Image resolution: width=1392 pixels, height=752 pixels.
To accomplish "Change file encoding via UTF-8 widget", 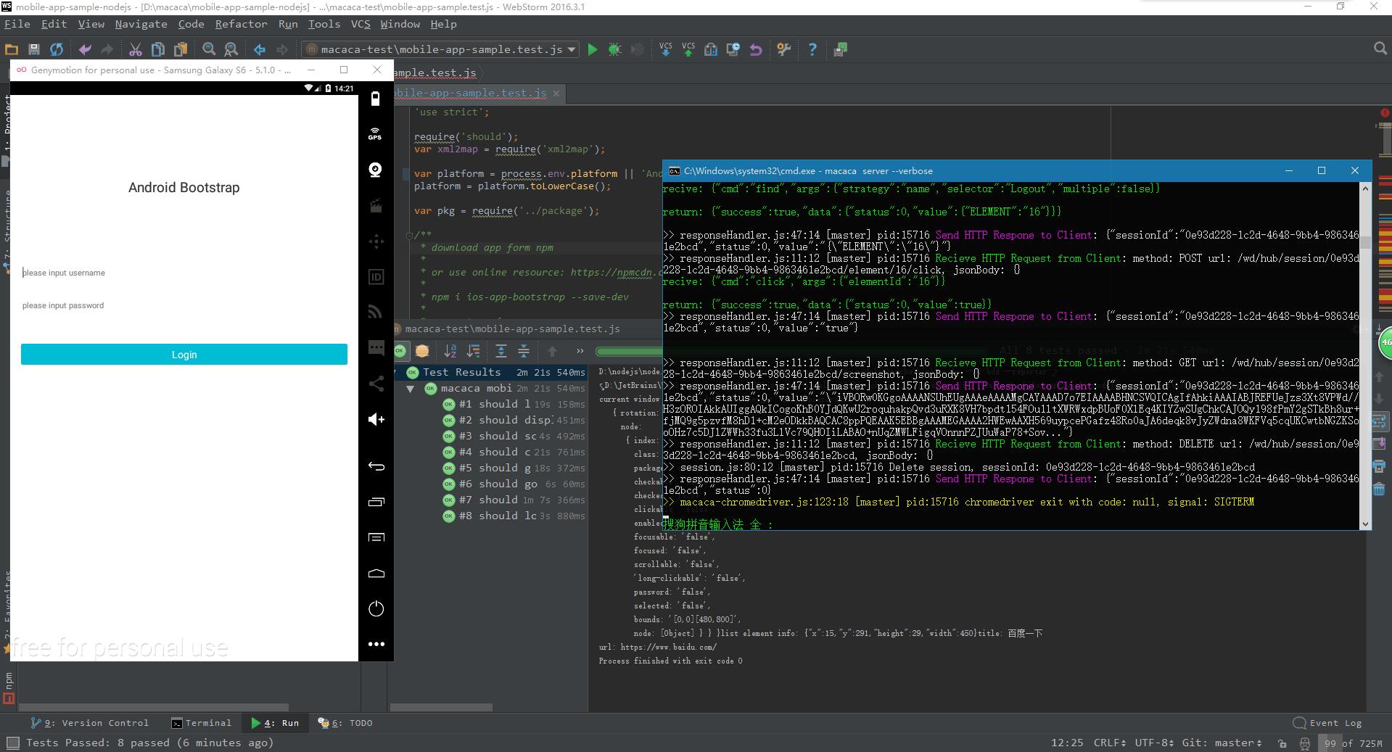I will [1153, 743].
